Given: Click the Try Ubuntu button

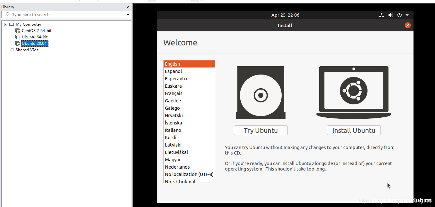Looking at the screenshot, I should (260, 130).
